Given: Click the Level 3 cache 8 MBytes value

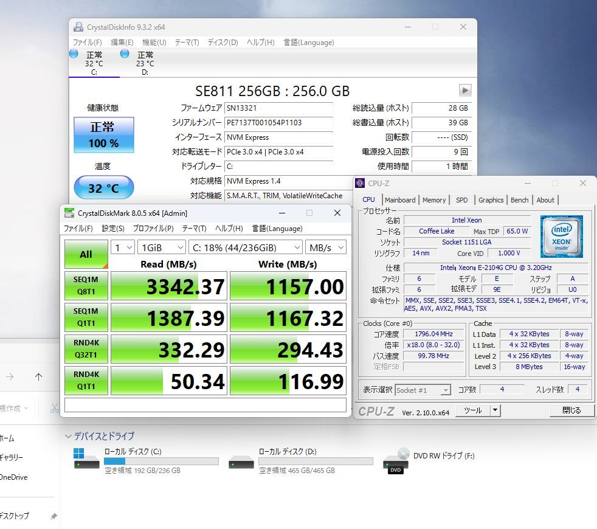Looking at the screenshot, I should point(529,367).
